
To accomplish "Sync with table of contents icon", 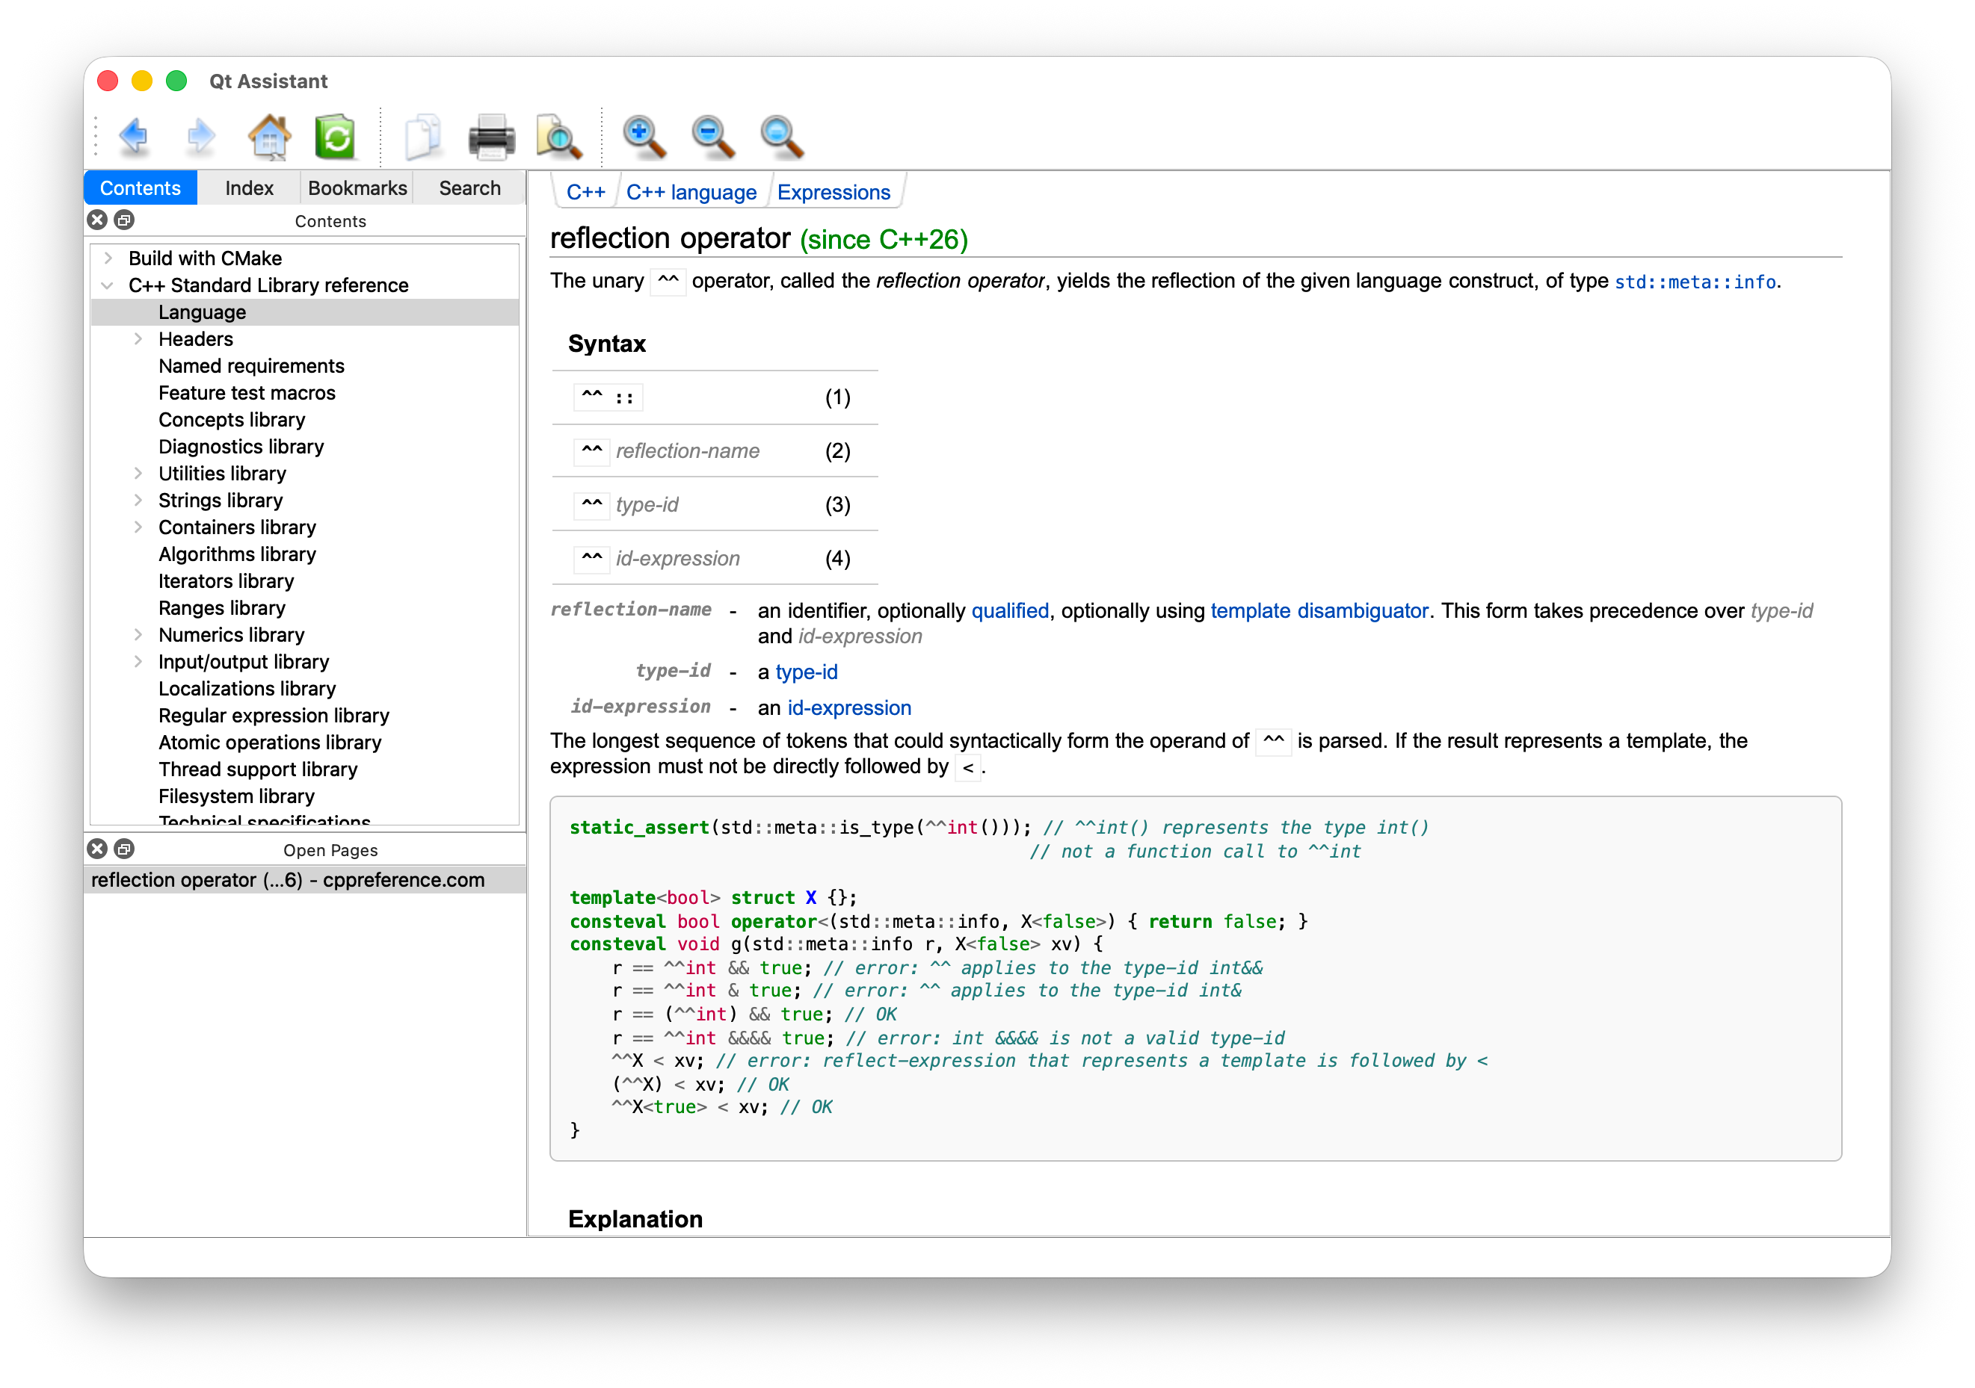I will point(336,137).
